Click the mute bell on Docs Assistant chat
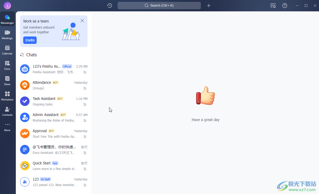Screen dimensions: 319x194 85,153
